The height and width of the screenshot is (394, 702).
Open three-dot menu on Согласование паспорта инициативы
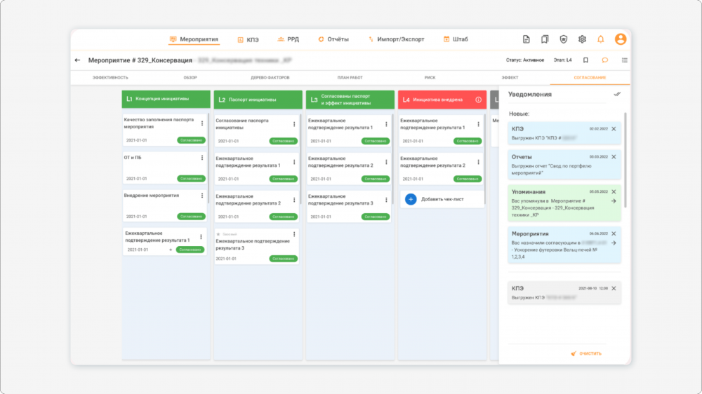294,124
